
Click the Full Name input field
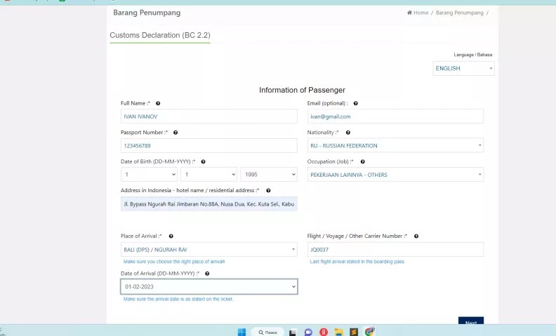pos(209,116)
